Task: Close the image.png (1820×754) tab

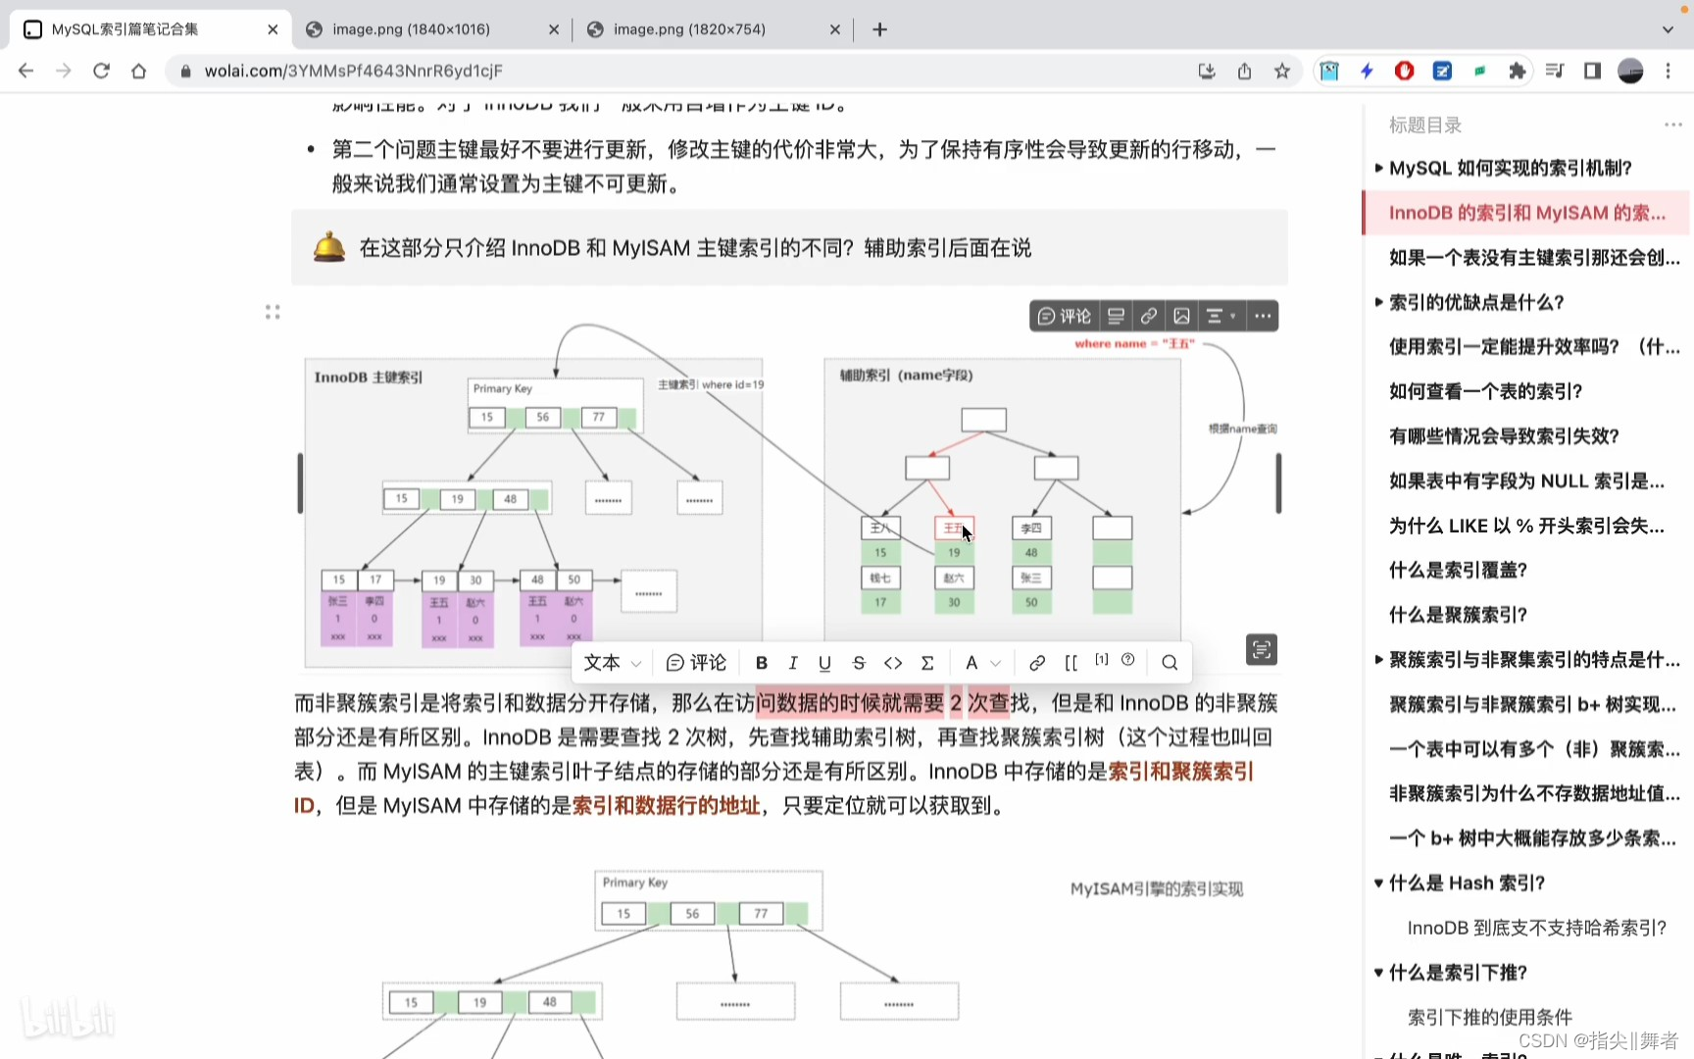Action: point(834,29)
